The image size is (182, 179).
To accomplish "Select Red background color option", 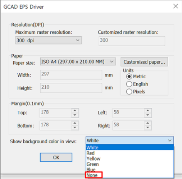I will pos(91,153).
